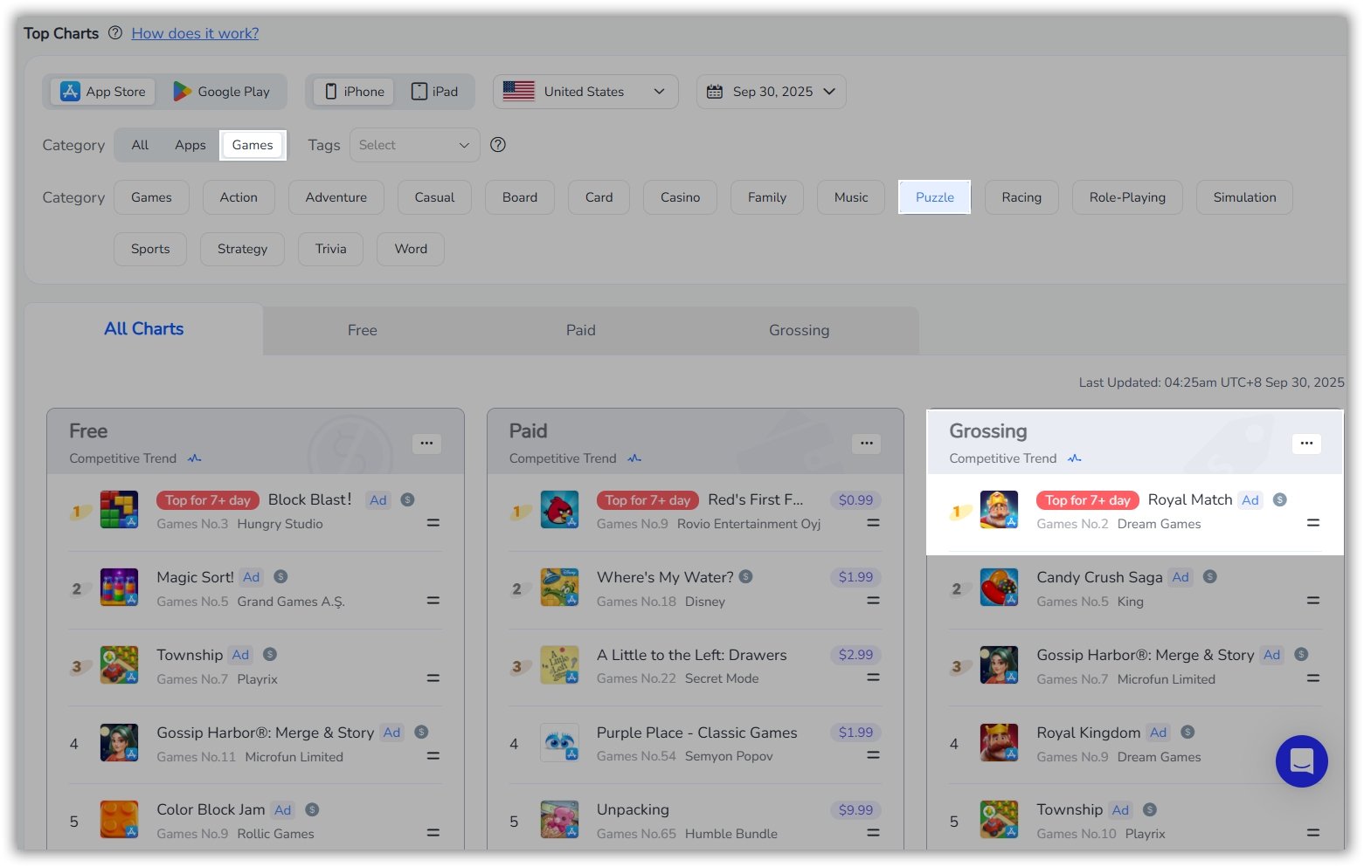Open the Magic Sort! title
1364x867 pixels.
(195, 577)
